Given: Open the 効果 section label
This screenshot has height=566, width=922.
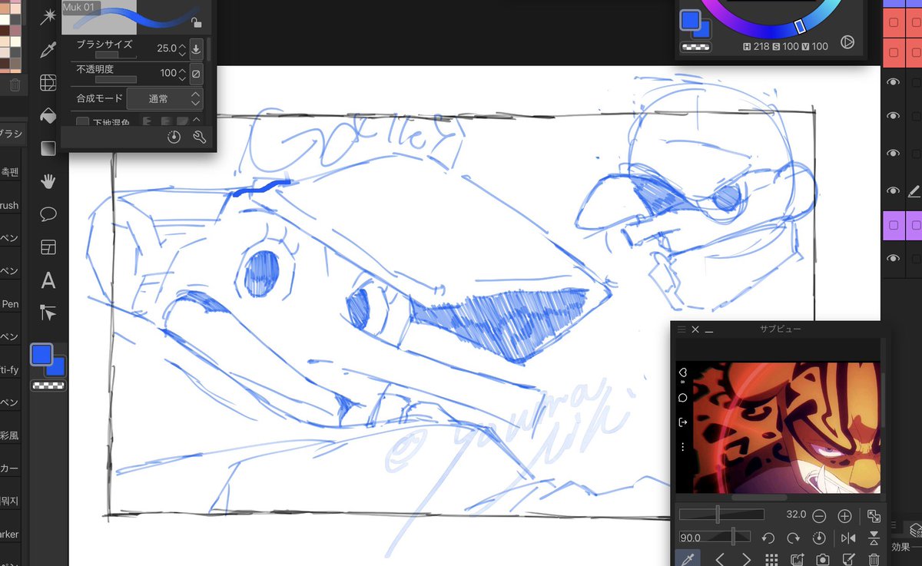Looking at the screenshot, I should [900, 547].
